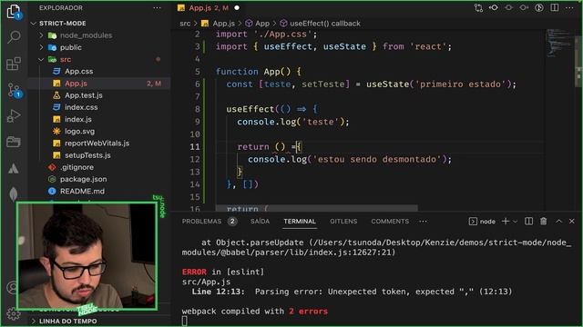583x327 pixels.
Task: Open App.test.js in the explorer
Action: tap(84, 95)
